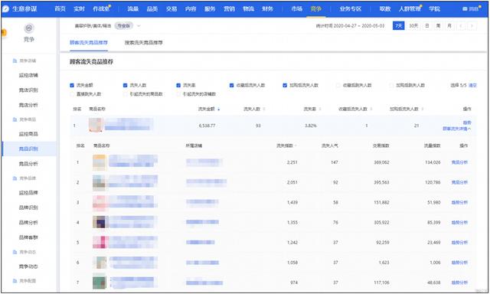Select the 月 date granularity button

point(449,26)
